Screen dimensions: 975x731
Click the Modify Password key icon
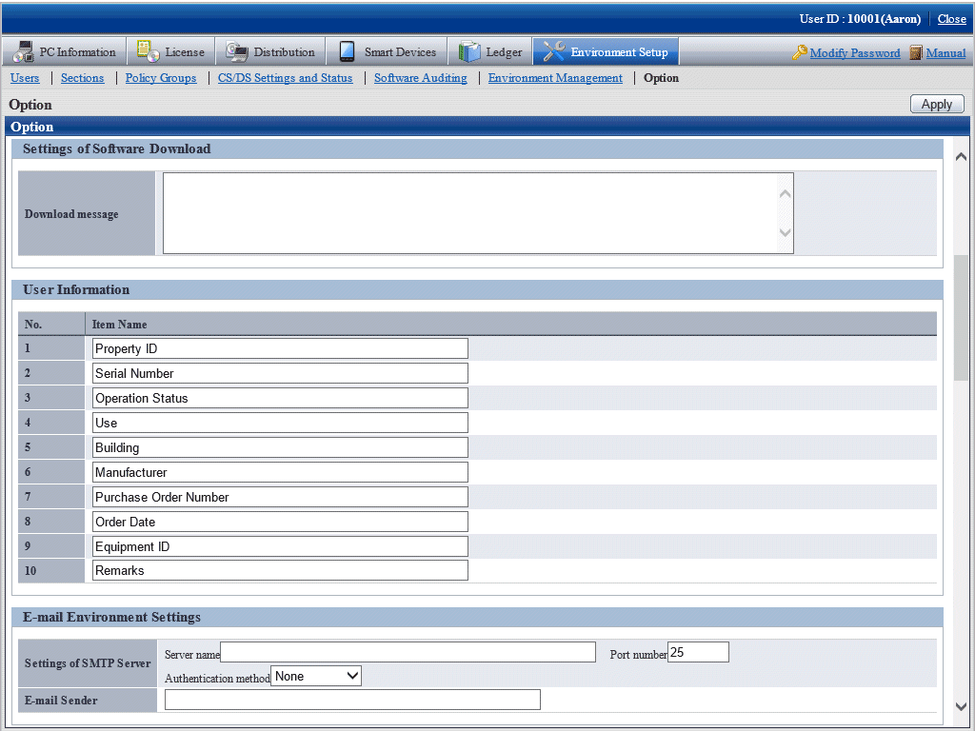(x=800, y=53)
